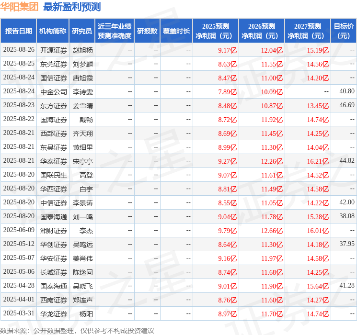357x335 pixels.
Task: Click analyst name 白宇
Action: 86,189
